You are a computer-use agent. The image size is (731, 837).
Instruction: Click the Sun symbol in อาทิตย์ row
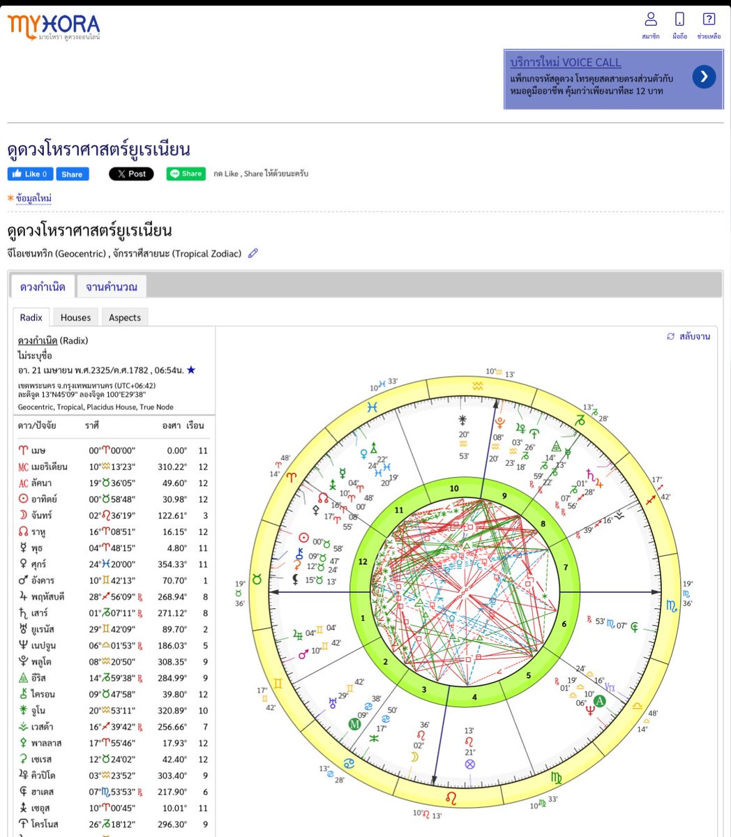pos(23,499)
